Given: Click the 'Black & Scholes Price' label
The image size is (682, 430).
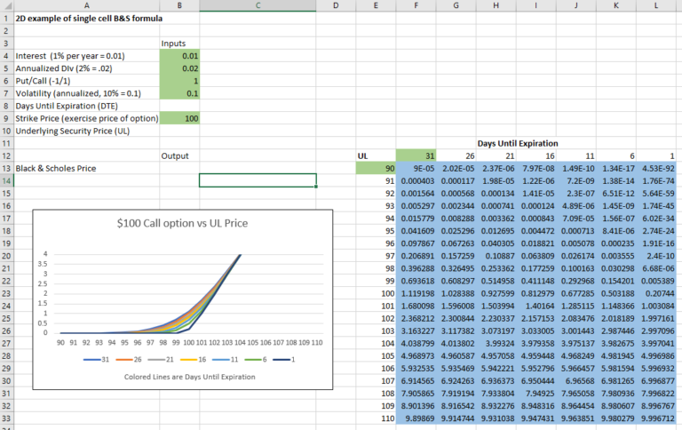Looking at the screenshot, I should (56, 169).
